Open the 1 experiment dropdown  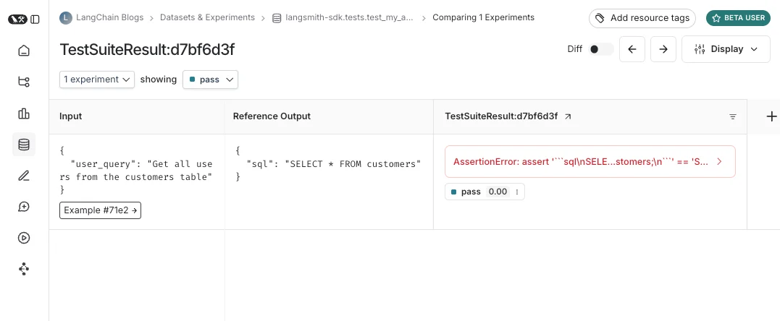tap(97, 80)
